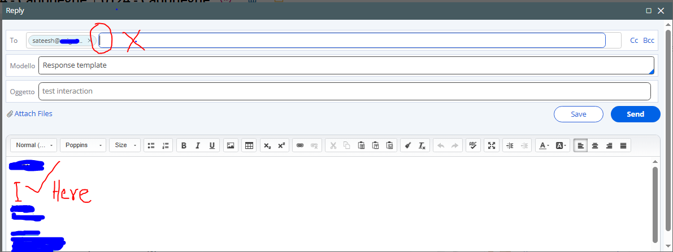Insert a table into the message

point(248,145)
